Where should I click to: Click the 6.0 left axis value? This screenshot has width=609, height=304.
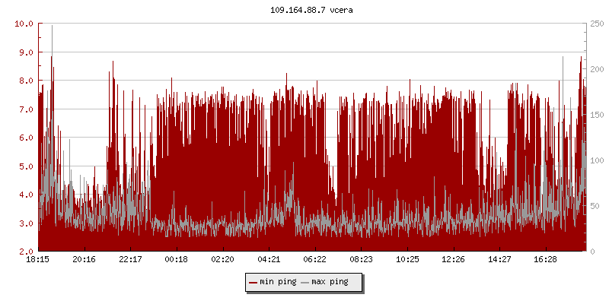(x=27, y=138)
